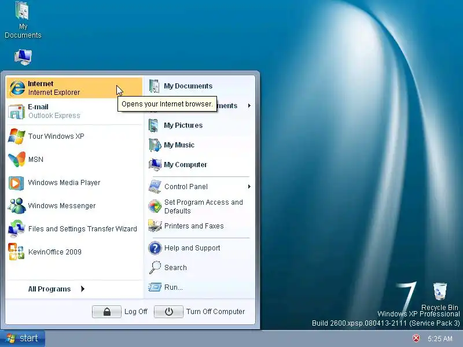Open the KevinOffice 2009 icon

click(x=16, y=252)
